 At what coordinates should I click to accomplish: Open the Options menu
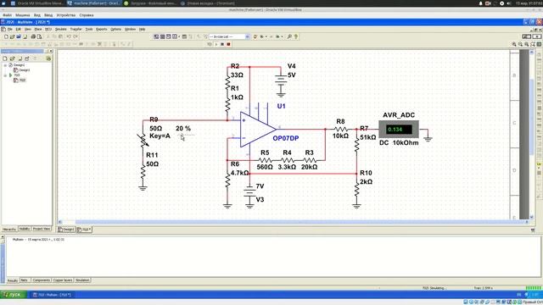(115, 30)
